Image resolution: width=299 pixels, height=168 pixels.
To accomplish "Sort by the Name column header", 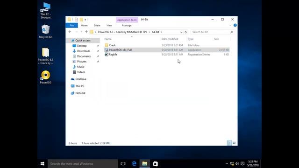I will [108, 39].
